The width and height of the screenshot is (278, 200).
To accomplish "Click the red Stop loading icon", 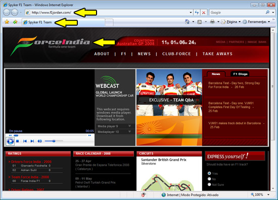I will pos(204,13).
